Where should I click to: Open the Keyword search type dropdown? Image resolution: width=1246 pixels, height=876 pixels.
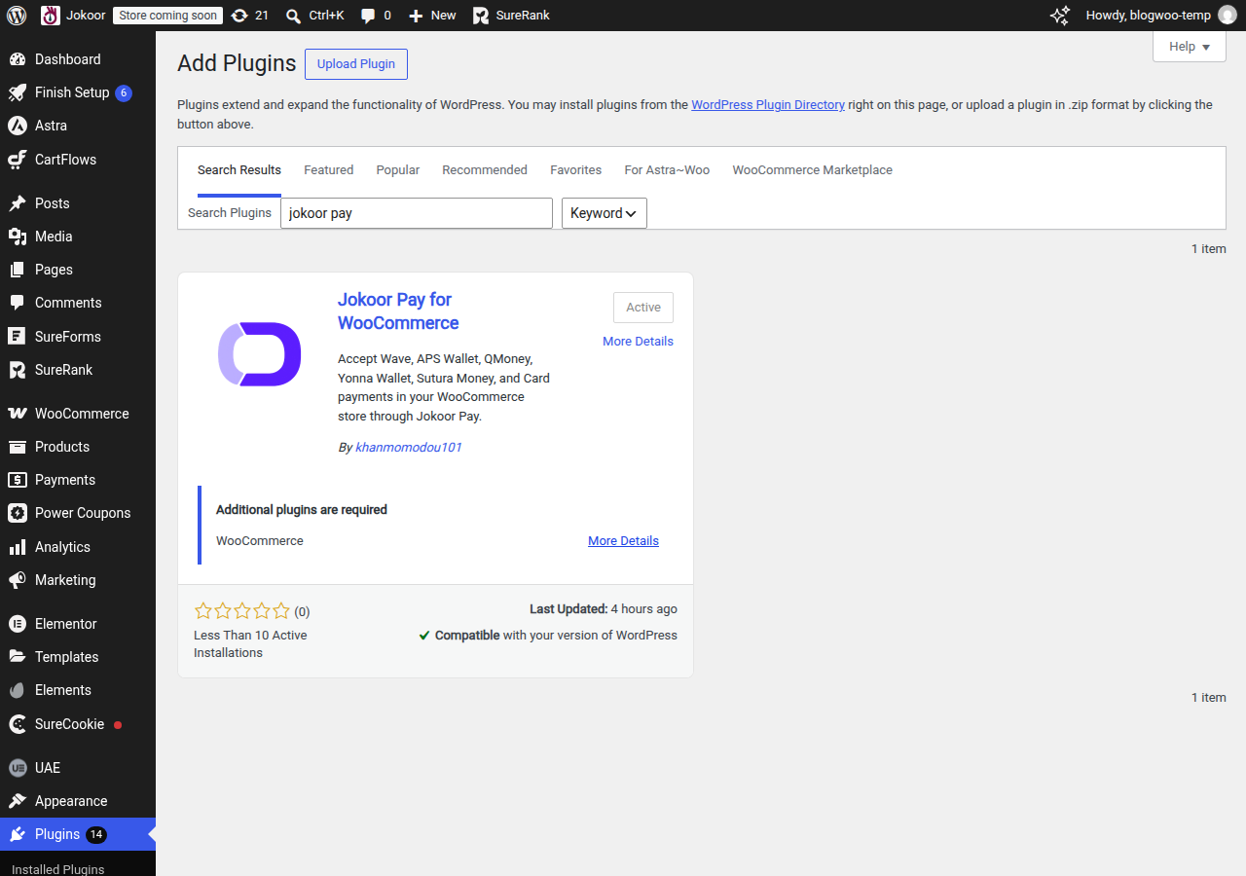click(605, 213)
